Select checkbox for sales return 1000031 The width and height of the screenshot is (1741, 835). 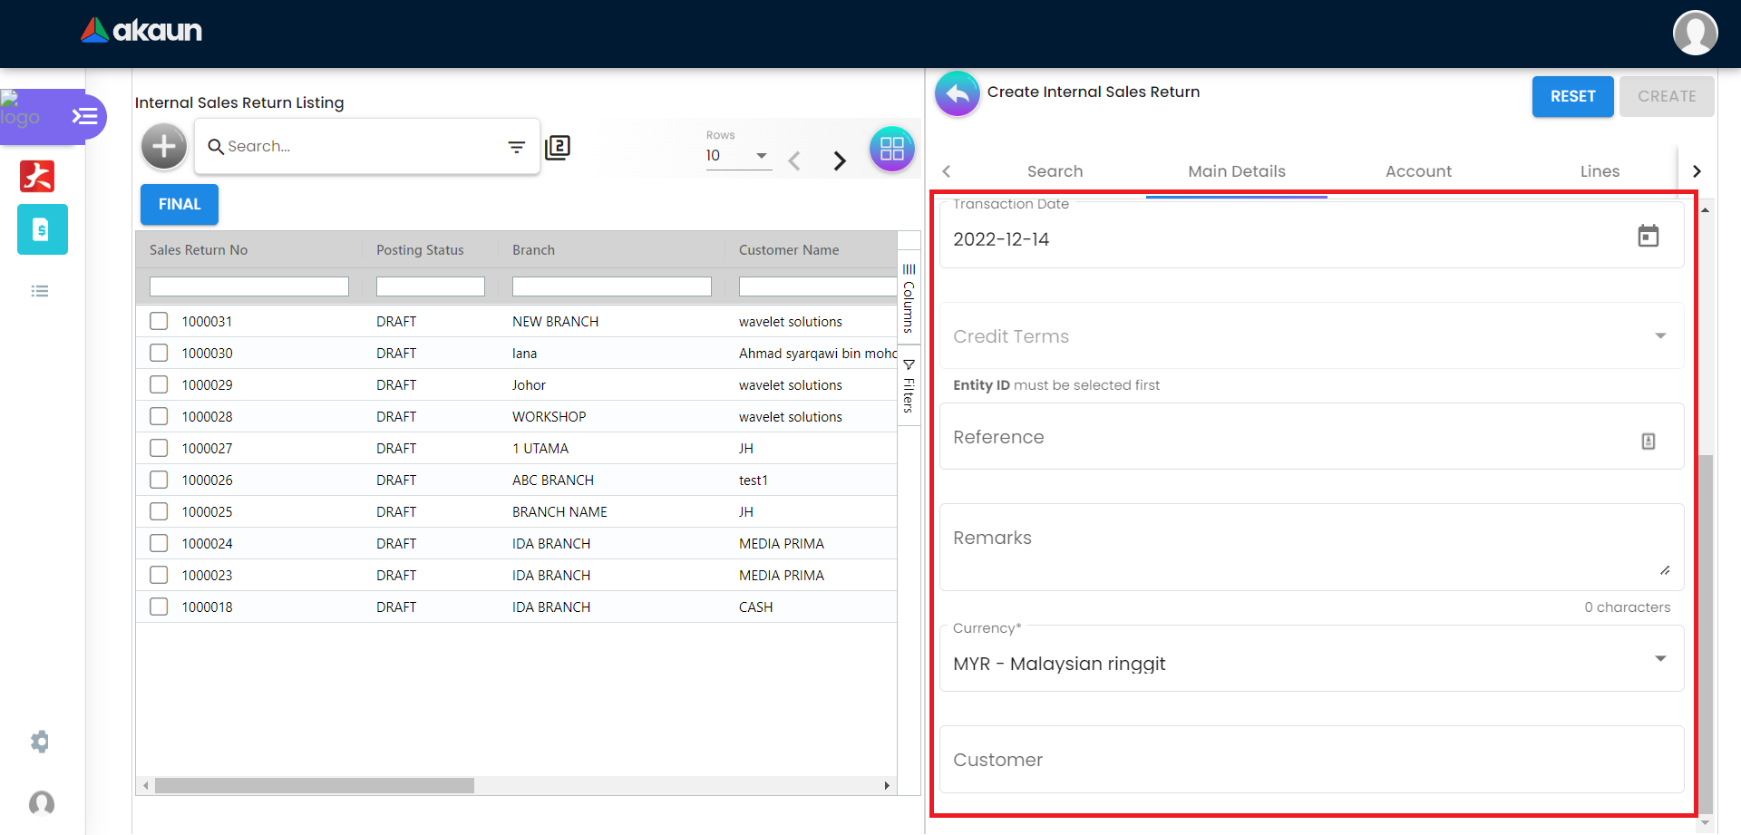[159, 321]
